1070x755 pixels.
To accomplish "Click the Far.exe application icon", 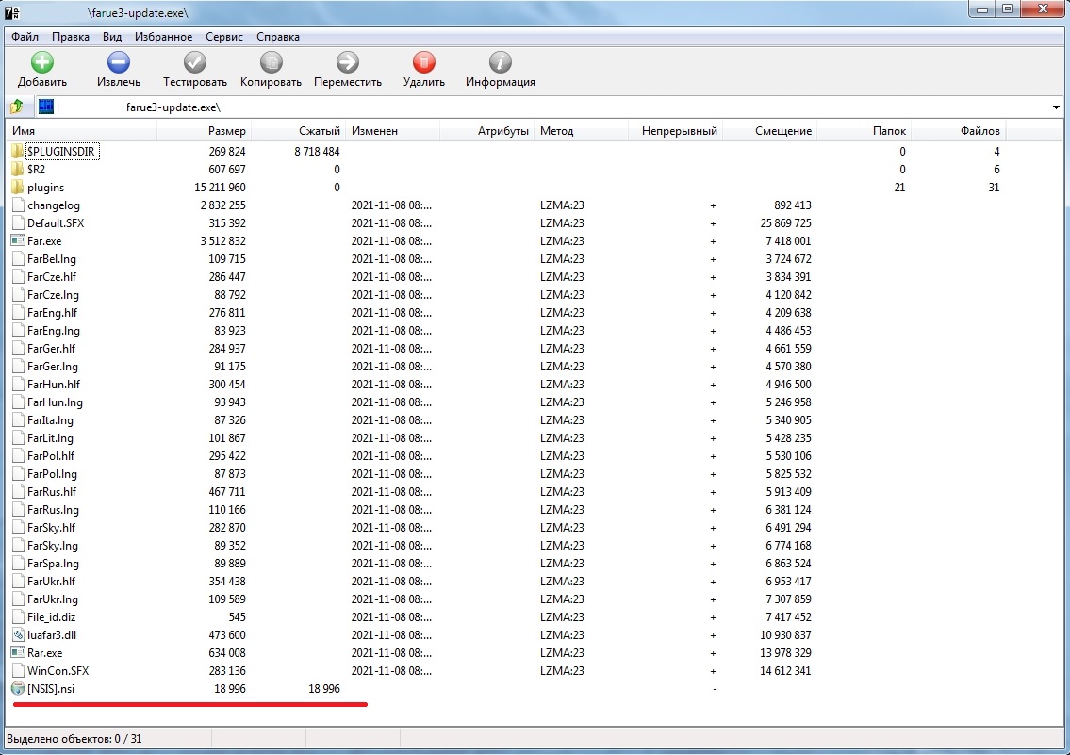I will 18,240.
